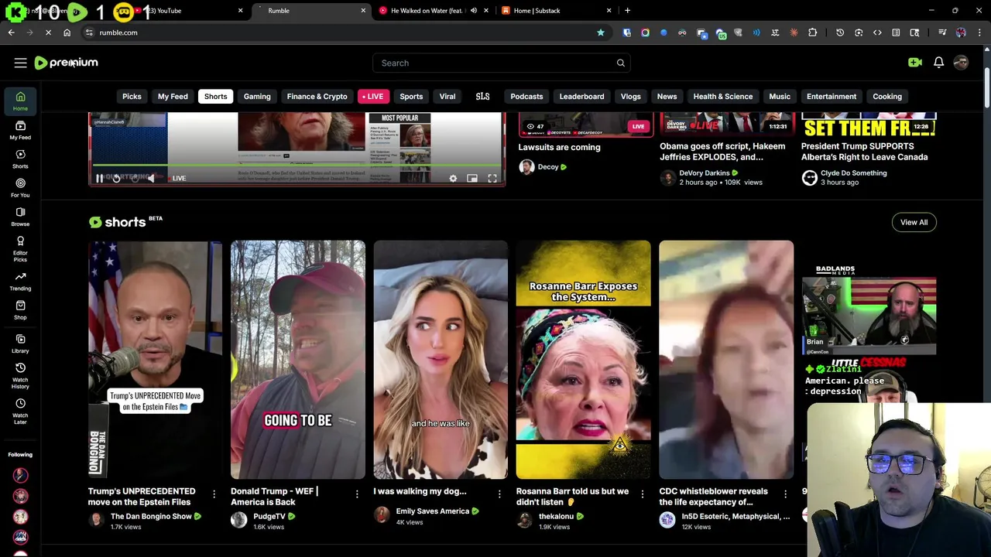Open the browser extensions puzzle icon

(x=812, y=32)
